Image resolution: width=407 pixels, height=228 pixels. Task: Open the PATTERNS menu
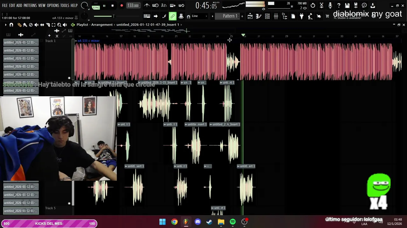(30, 5)
